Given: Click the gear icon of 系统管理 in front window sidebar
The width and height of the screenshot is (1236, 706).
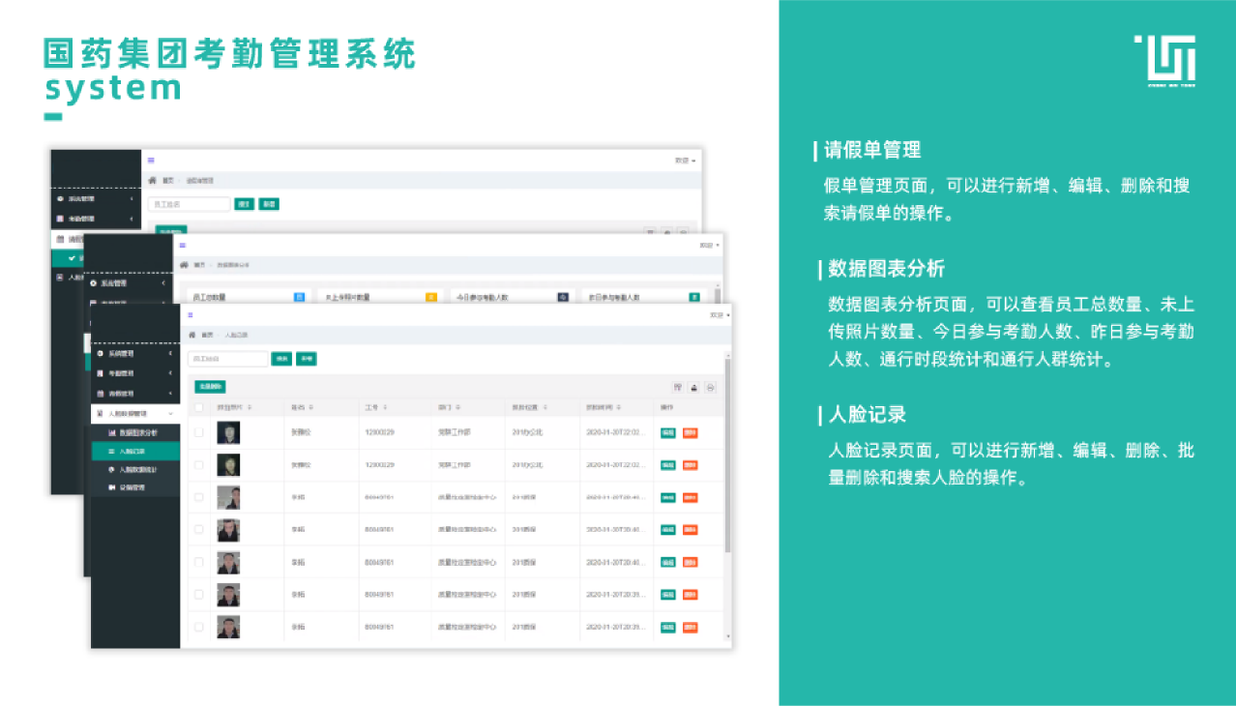Looking at the screenshot, I should [x=100, y=354].
